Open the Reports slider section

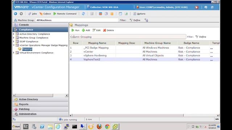[x=40, y=104]
